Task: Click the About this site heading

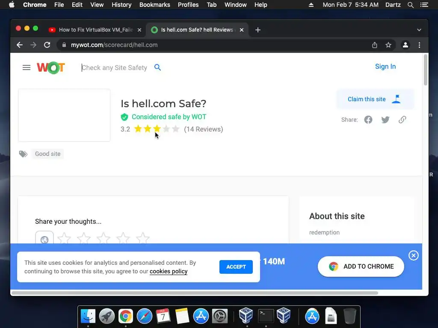Action: (337, 216)
